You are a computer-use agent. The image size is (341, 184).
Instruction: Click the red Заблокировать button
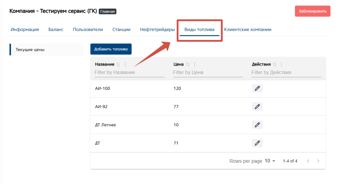pyautogui.click(x=313, y=11)
